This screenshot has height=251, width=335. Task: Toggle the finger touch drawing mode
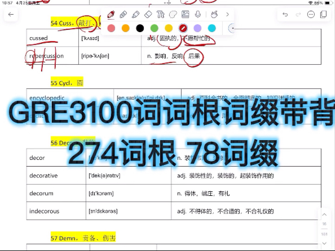point(214,15)
